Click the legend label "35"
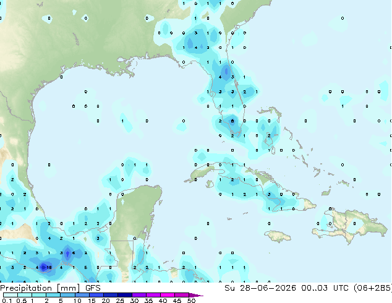This screenshot has width=392, height=303. click(148, 301)
